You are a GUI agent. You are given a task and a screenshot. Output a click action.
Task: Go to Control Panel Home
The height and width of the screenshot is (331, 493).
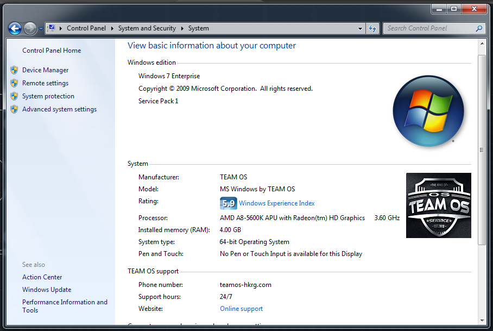coord(52,51)
